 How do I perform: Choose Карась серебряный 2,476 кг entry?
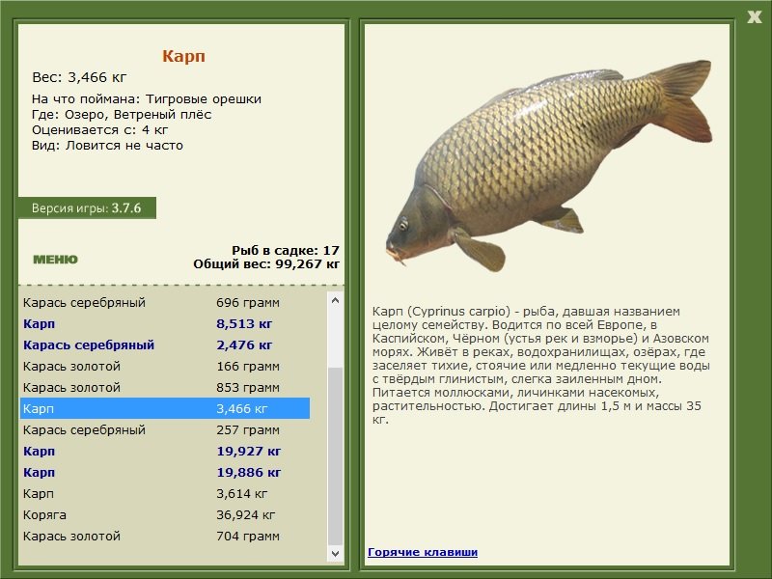pyautogui.click(x=164, y=345)
